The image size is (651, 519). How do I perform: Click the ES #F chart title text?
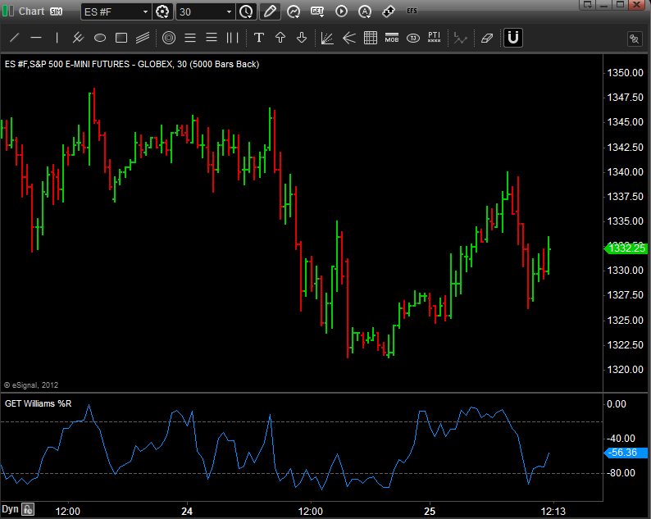coord(132,64)
